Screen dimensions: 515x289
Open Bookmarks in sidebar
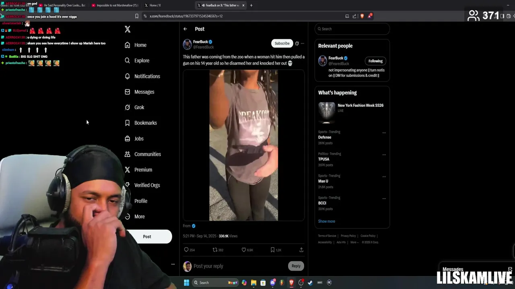point(140,123)
